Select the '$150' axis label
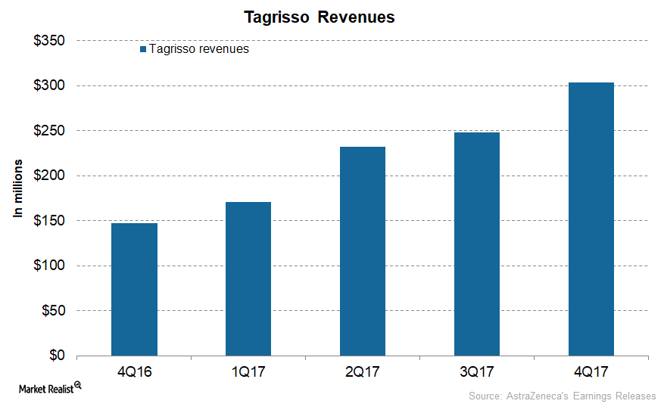The height and width of the screenshot is (407, 664). pos(49,220)
